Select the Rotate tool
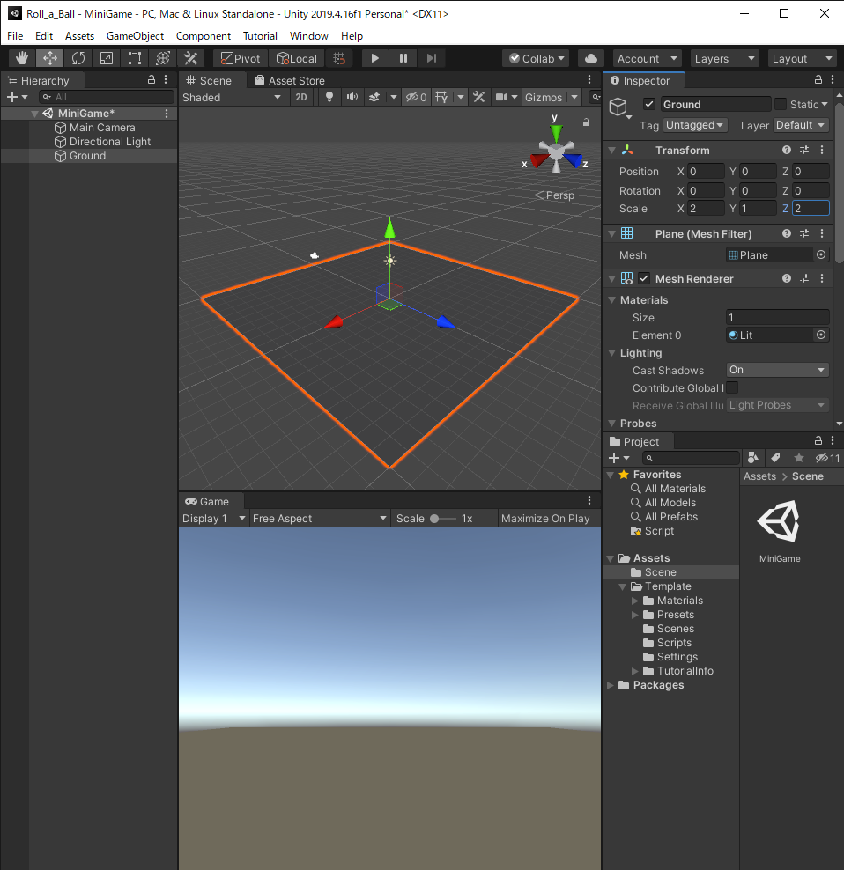Screen dimensions: 844x870 pyautogui.click(x=78, y=58)
